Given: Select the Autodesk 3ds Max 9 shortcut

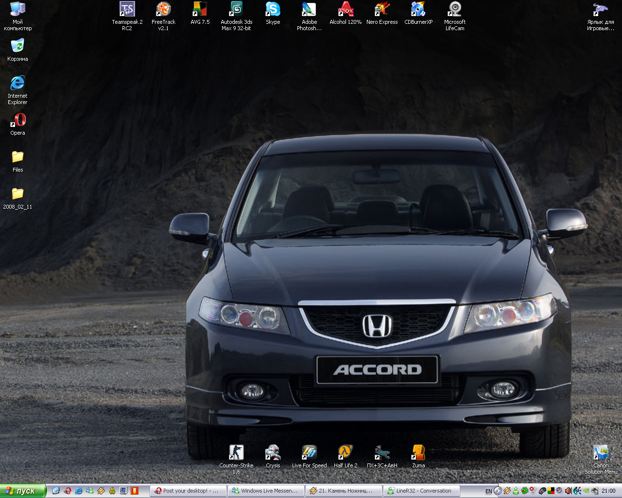Looking at the screenshot, I should click(237, 16).
